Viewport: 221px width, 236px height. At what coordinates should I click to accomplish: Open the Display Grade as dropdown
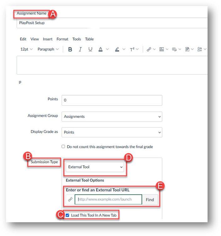(x=112, y=132)
